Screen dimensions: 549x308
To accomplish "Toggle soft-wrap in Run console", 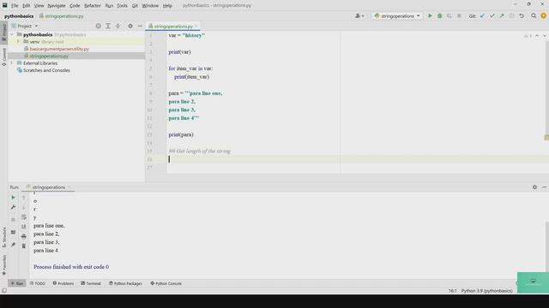I will click(24, 217).
